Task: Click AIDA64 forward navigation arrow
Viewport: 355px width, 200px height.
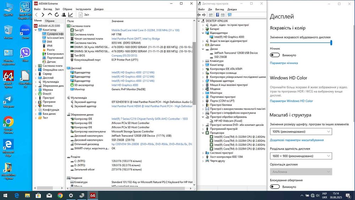Action: pos(43,15)
